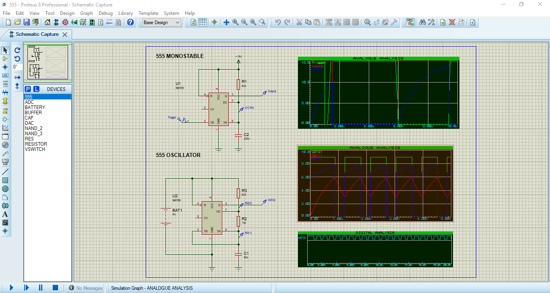550x293 pixels.
Task: Rotate clockwise using the rotation arrow
Action: coord(17,50)
